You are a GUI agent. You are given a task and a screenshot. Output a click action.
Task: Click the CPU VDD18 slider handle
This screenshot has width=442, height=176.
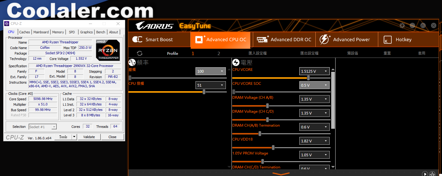pos(273,148)
